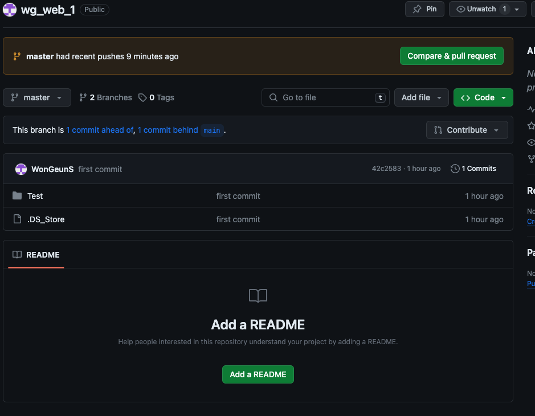
Task: Open commit hash 42c2583
Action: point(386,169)
